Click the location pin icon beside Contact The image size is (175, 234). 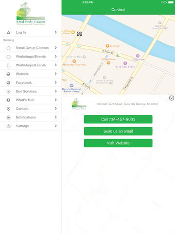pos(8,109)
